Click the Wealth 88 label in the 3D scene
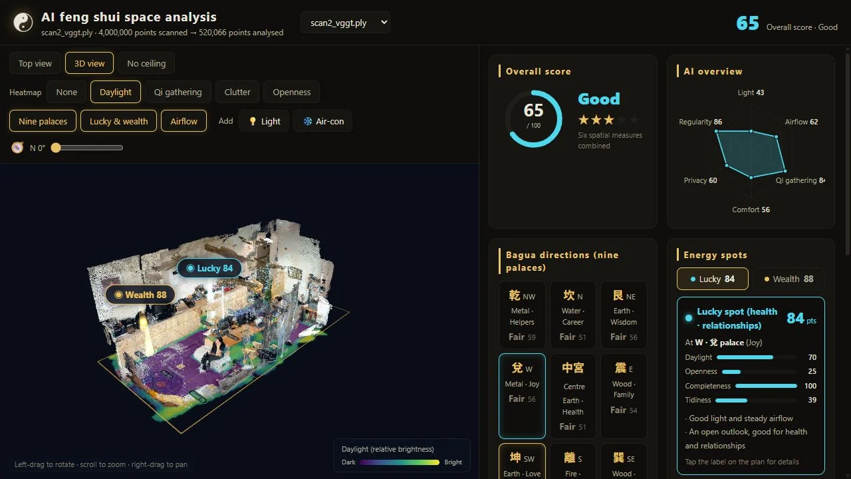 coord(140,295)
